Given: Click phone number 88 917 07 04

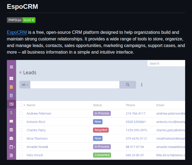Looking at the screenshot, I should 135,147.
